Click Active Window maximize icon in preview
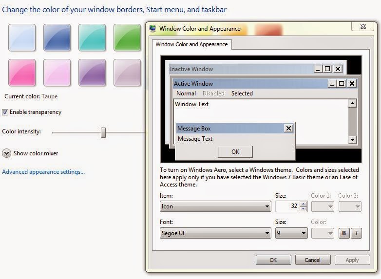Image resolution: width=381 pixels, height=279 pixels. [x=342, y=84]
